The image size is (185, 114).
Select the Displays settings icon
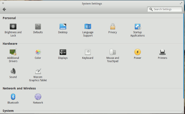click(x=63, y=52)
